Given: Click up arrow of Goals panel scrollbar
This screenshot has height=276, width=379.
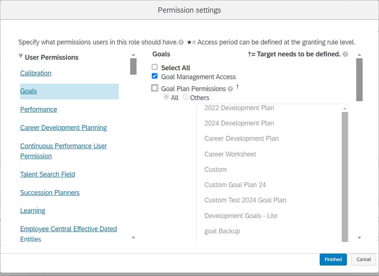Looking at the screenshot, I should (x=360, y=55).
